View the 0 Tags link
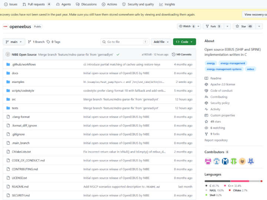The width and height of the screenshot is (267, 200). click(x=53, y=42)
